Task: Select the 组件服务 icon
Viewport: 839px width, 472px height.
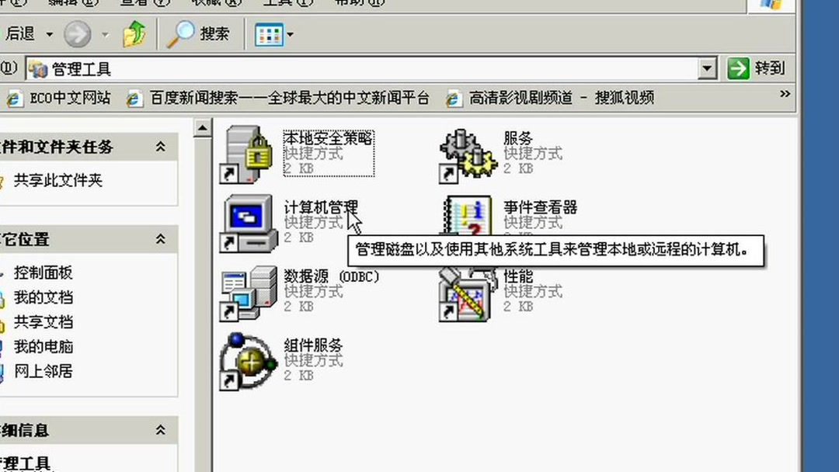Action: click(249, 362)
